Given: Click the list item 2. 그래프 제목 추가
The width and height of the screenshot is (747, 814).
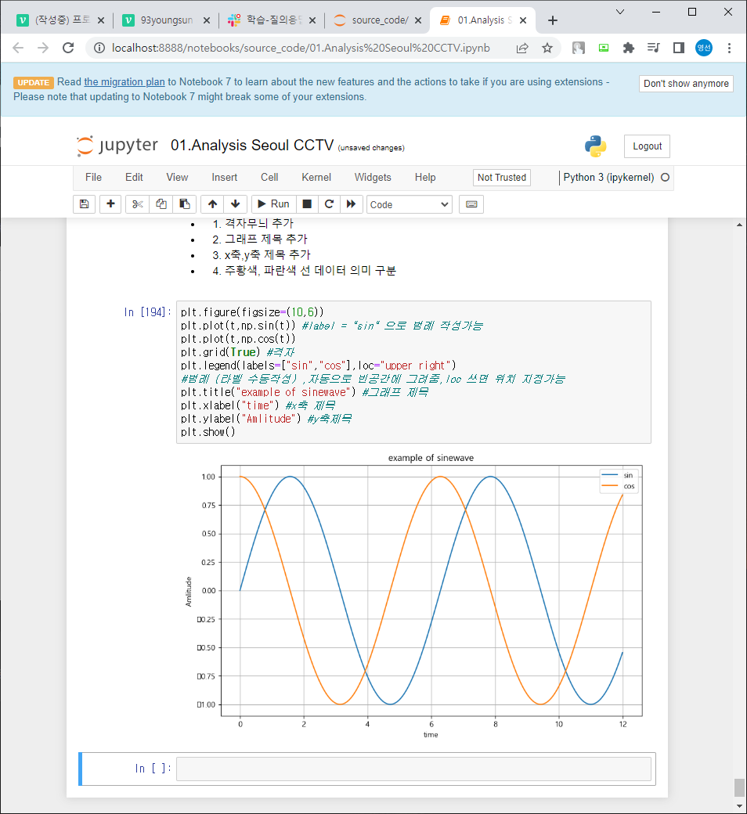Looking at the screenshot, I should point(260,240).
